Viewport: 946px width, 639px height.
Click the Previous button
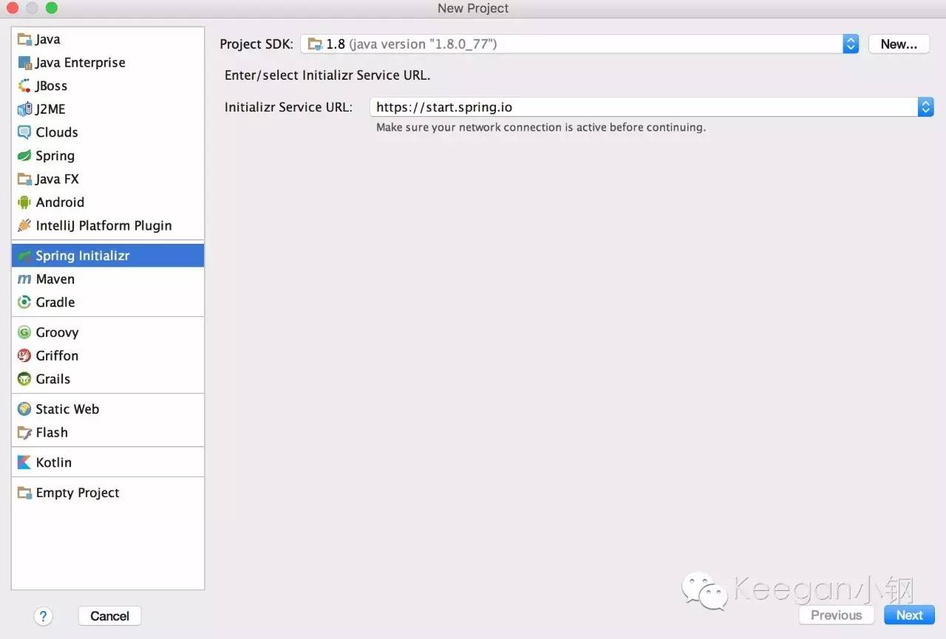pos(837,615)
